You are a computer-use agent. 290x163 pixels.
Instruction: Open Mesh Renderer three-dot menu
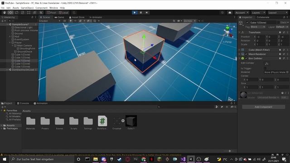point(287,54)
